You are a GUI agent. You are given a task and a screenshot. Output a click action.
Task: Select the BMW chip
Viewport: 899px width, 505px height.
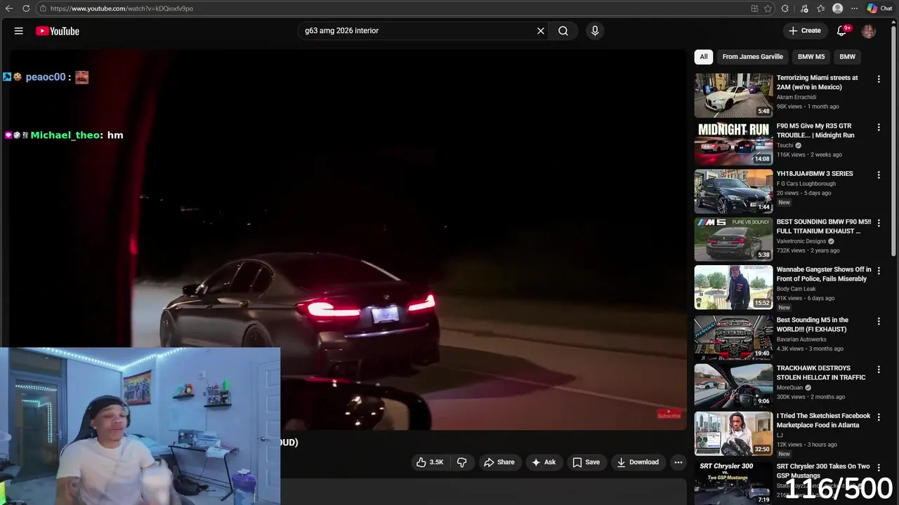click(848, 57)
